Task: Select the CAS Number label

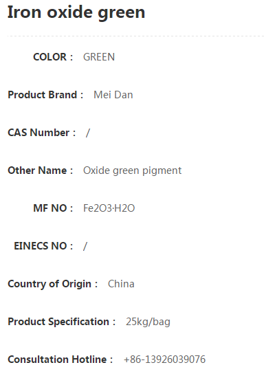Action: 41,133
